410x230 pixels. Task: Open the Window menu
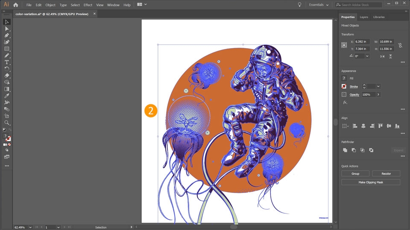pos(113,5)
